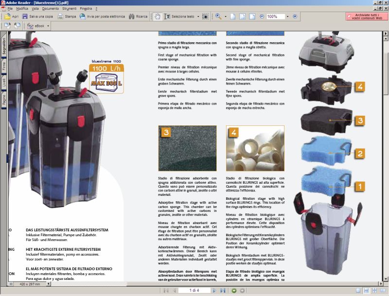
Task: Open the Segnalibri side tab
Action: (x=4, y=46)
